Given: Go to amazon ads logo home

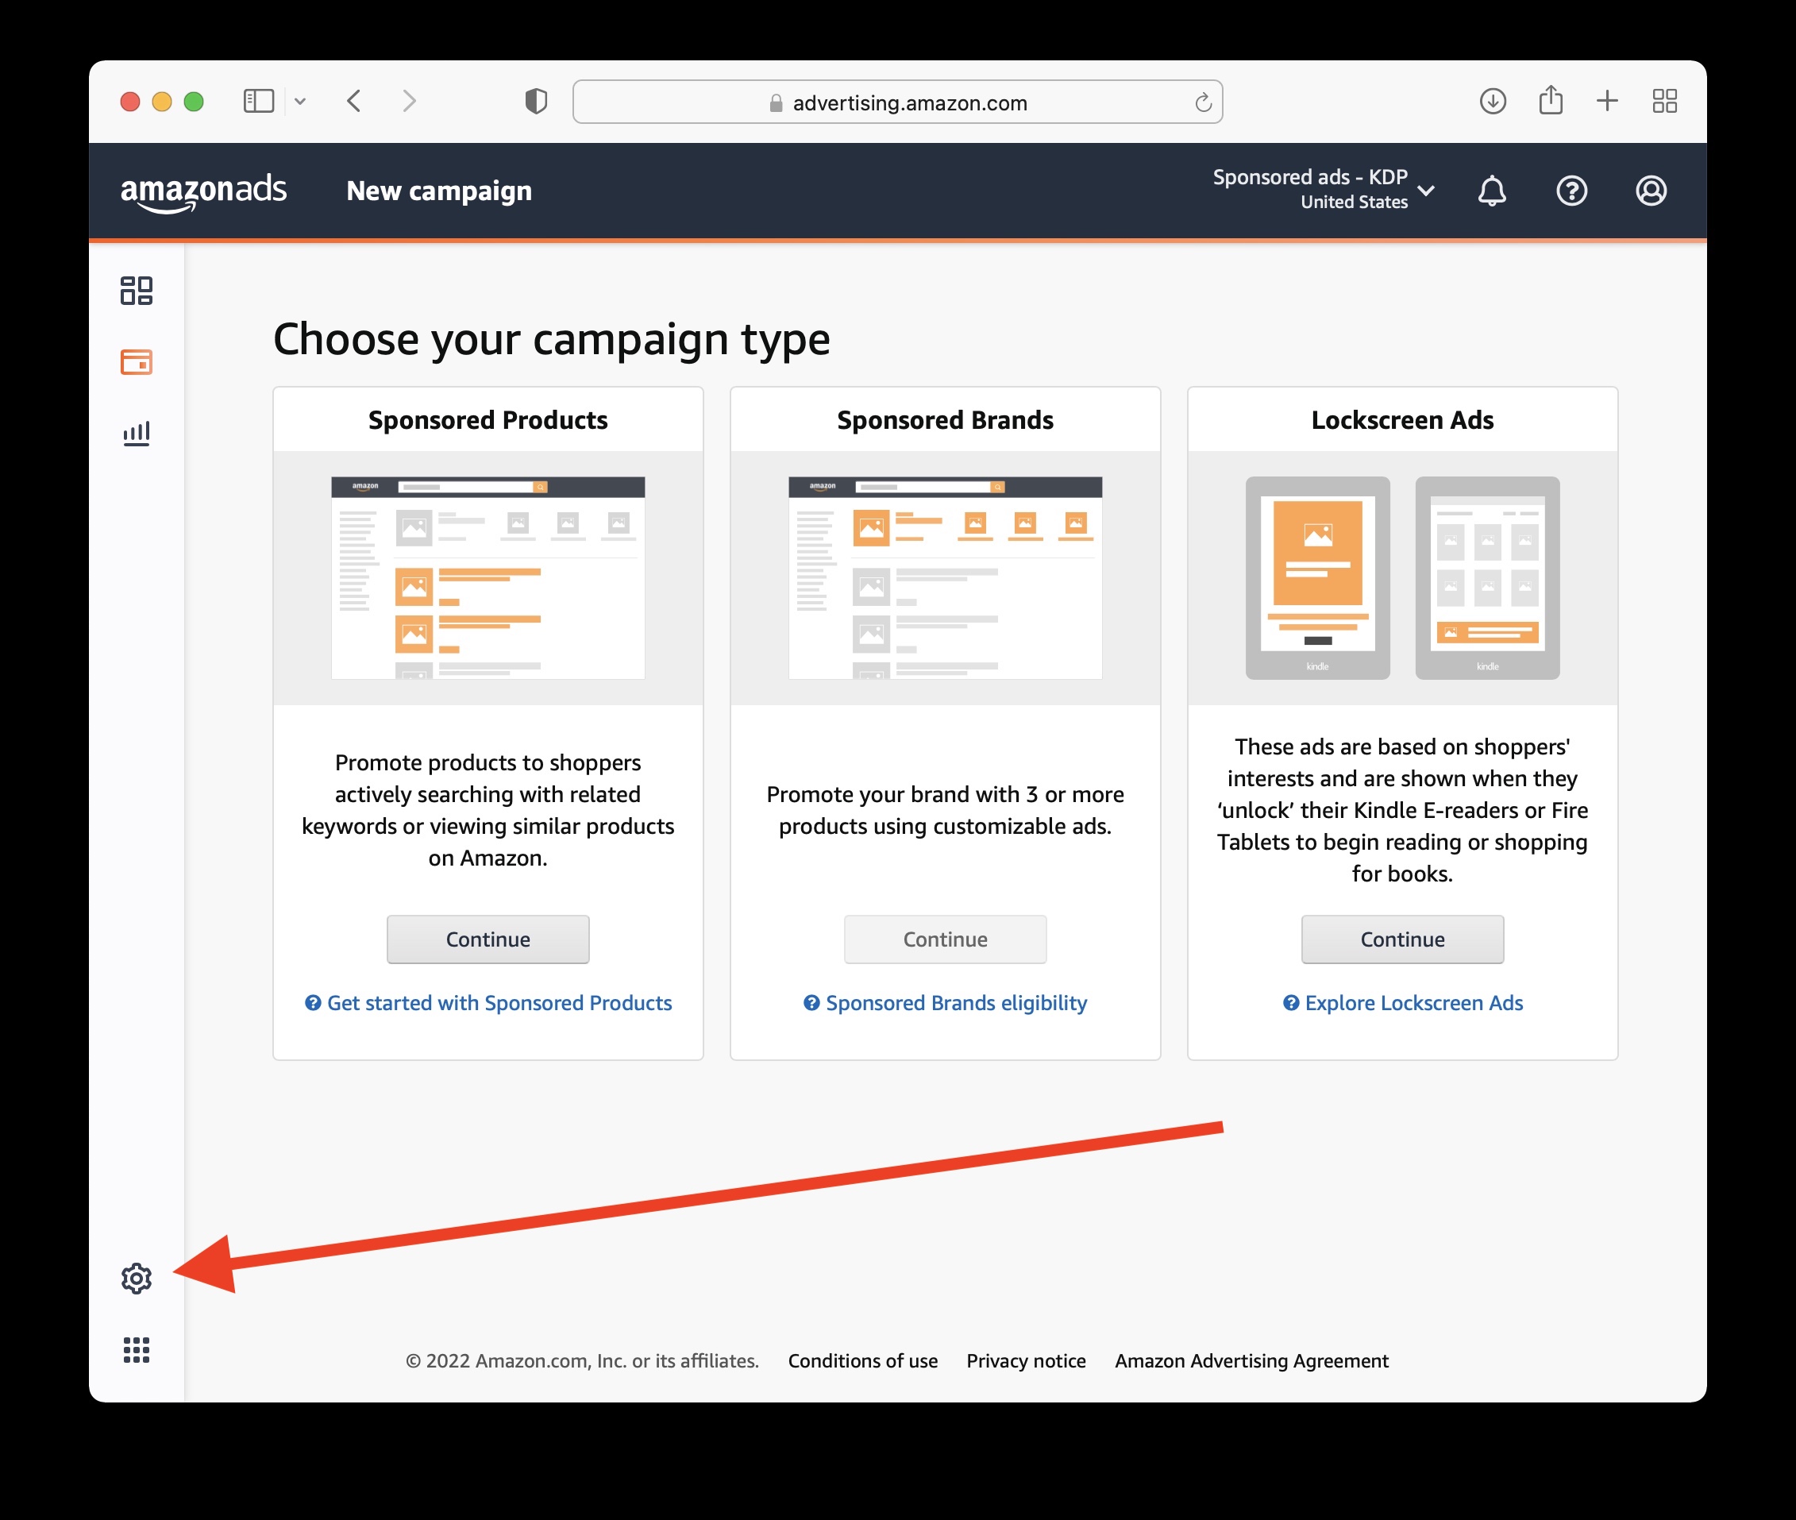Looking at the screenshot, I should (203, 192).
